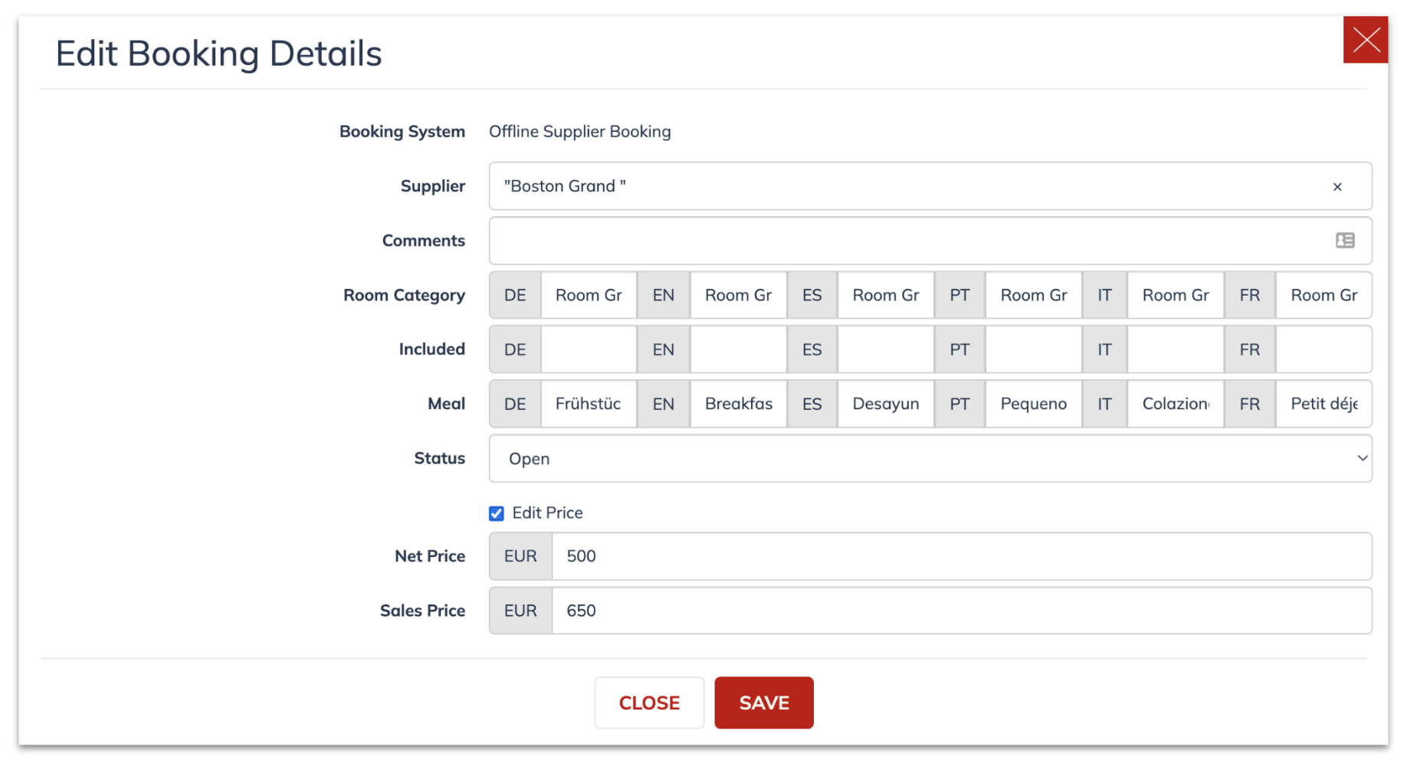Click the EUR prefix of Net Price

[520, 556]
